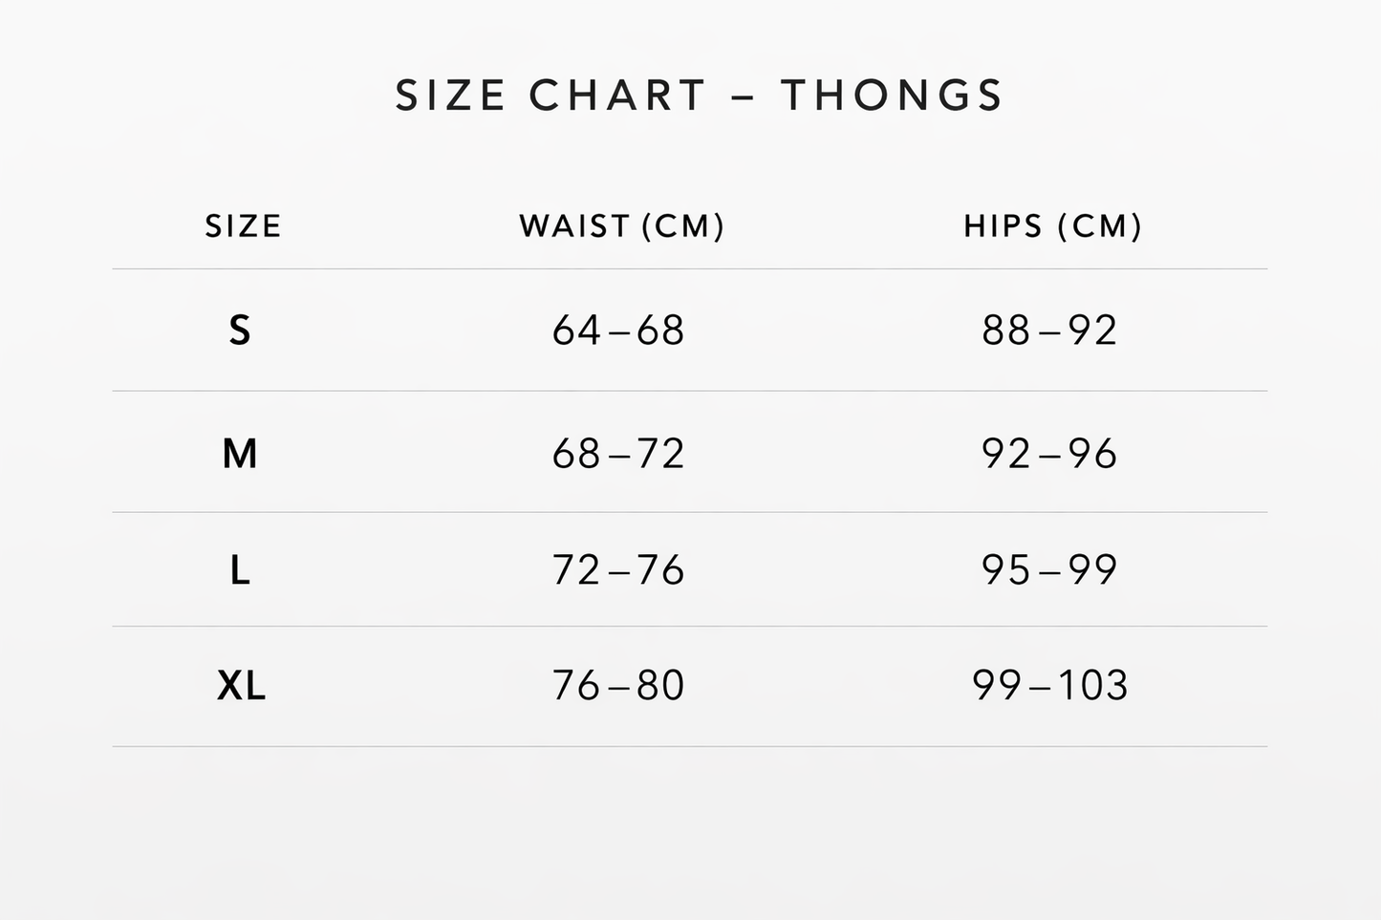The image size is (1381, 920).
Task: Click the 99–103 hips measurement
Action: (x=1049, y=686)
